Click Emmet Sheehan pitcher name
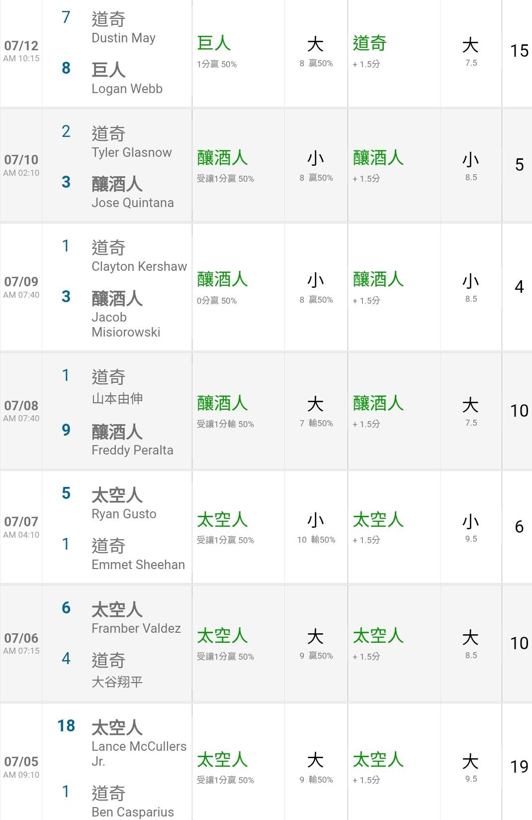This screenshot has height=820, width=532. pos(138,565)
